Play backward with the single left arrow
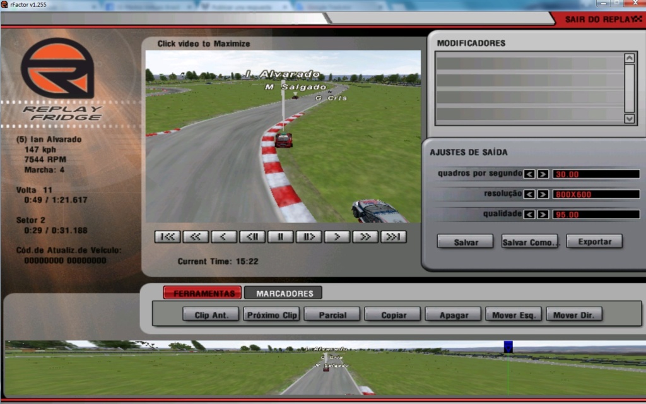This screenshot has width=646, height=404. 224,237
